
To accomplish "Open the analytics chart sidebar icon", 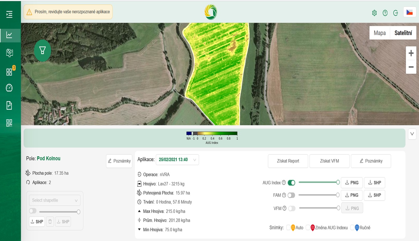I will click(9, 35).
